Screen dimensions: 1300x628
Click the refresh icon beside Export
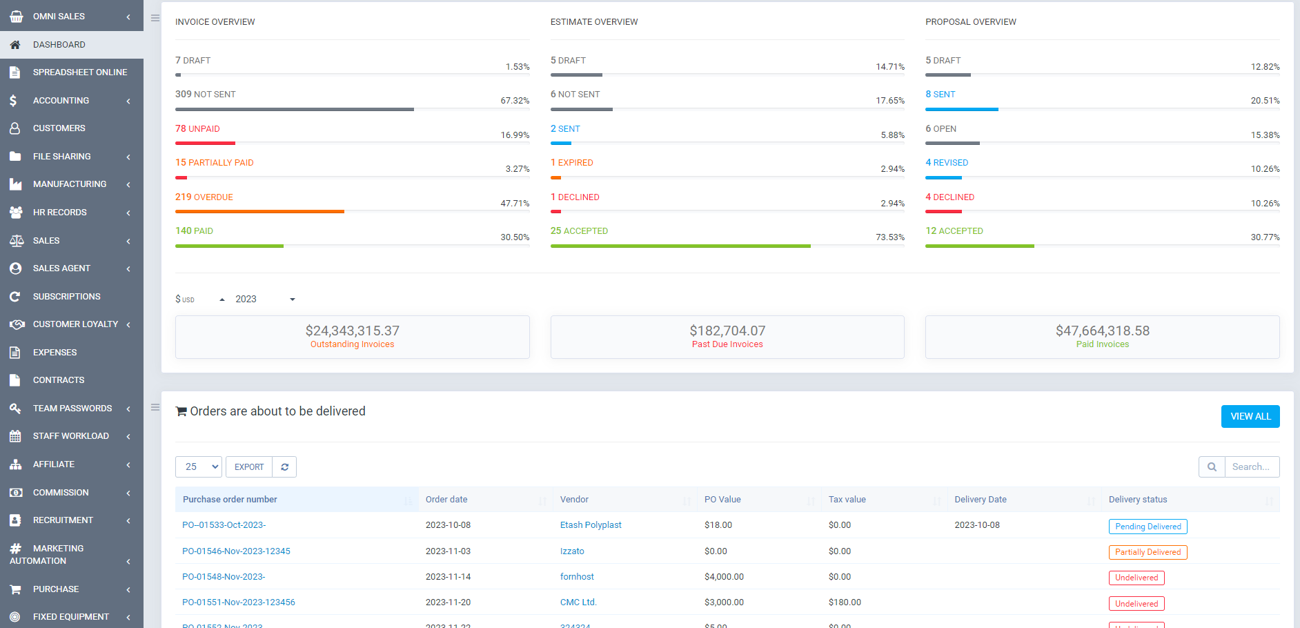click(284, 467)
